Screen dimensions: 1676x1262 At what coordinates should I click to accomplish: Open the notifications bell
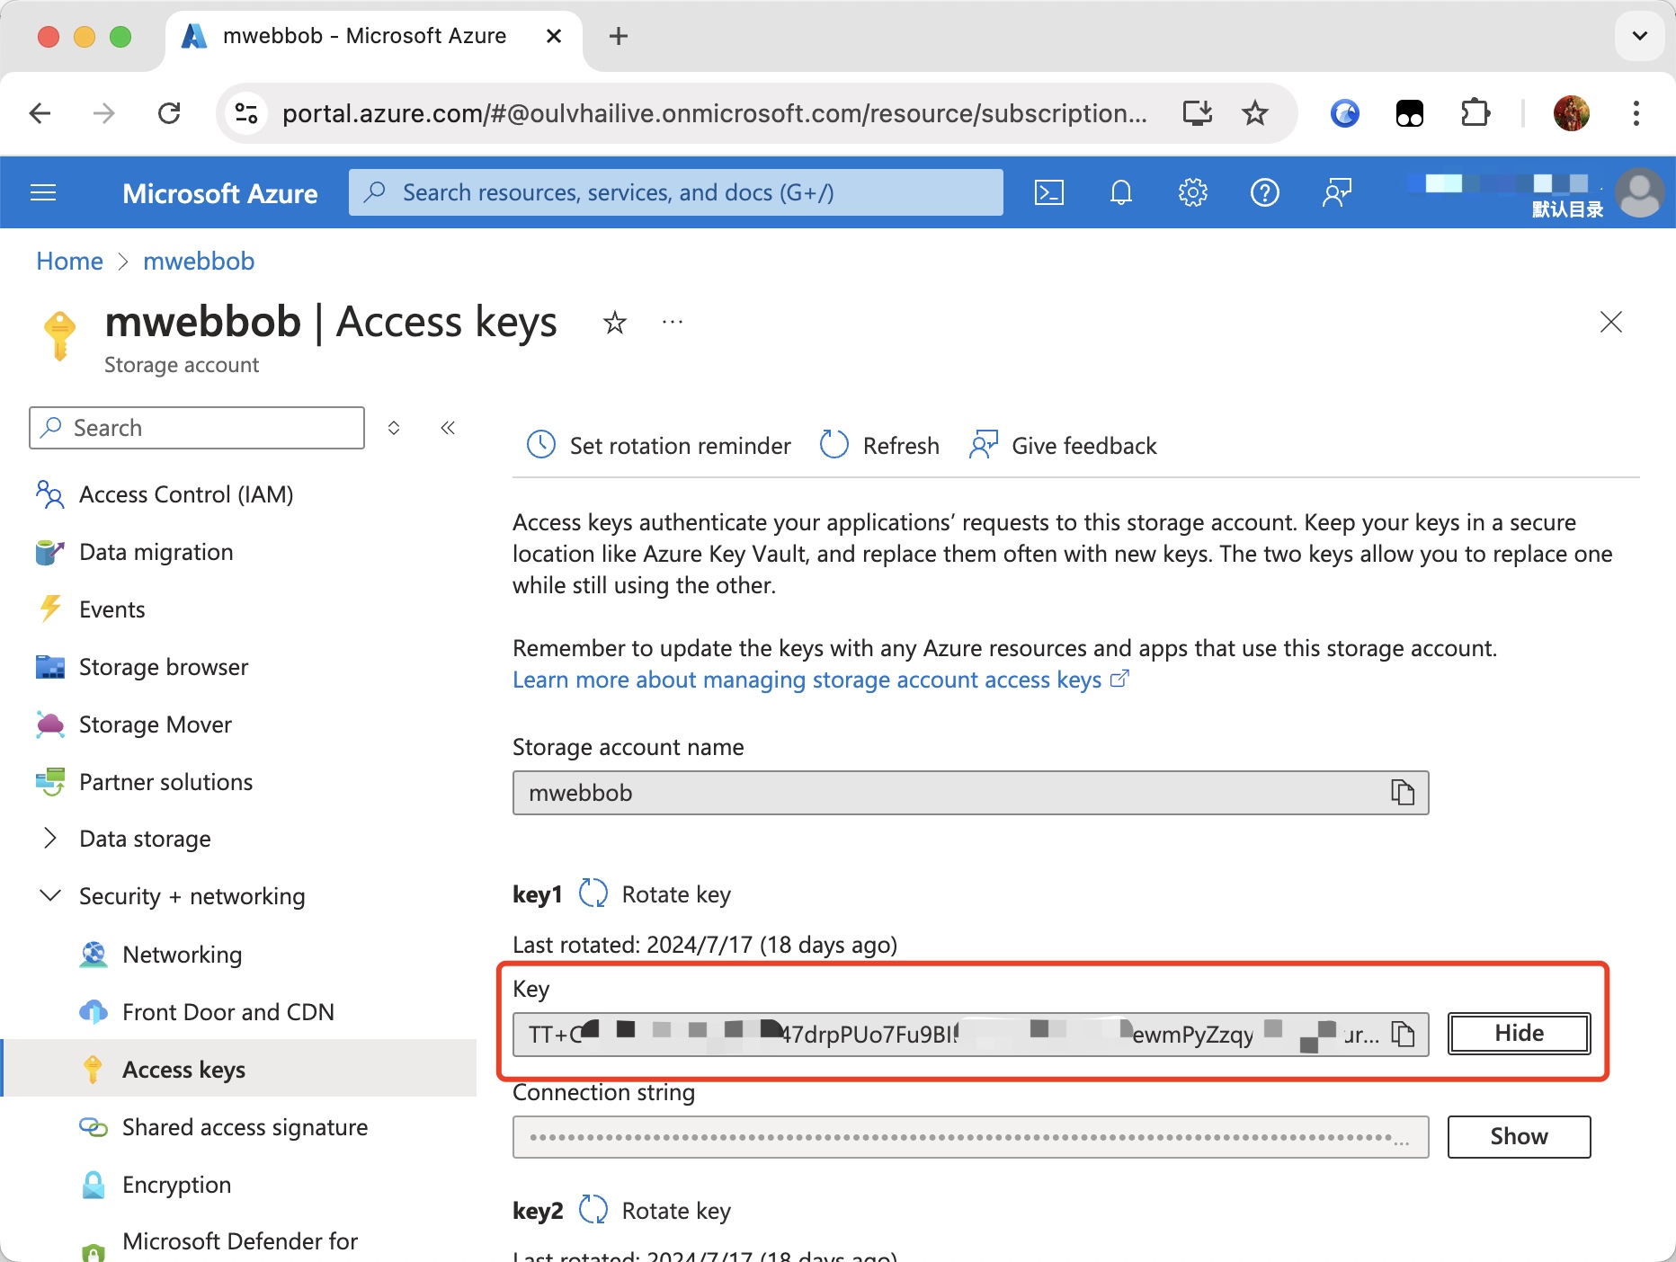coord(1120,192)
